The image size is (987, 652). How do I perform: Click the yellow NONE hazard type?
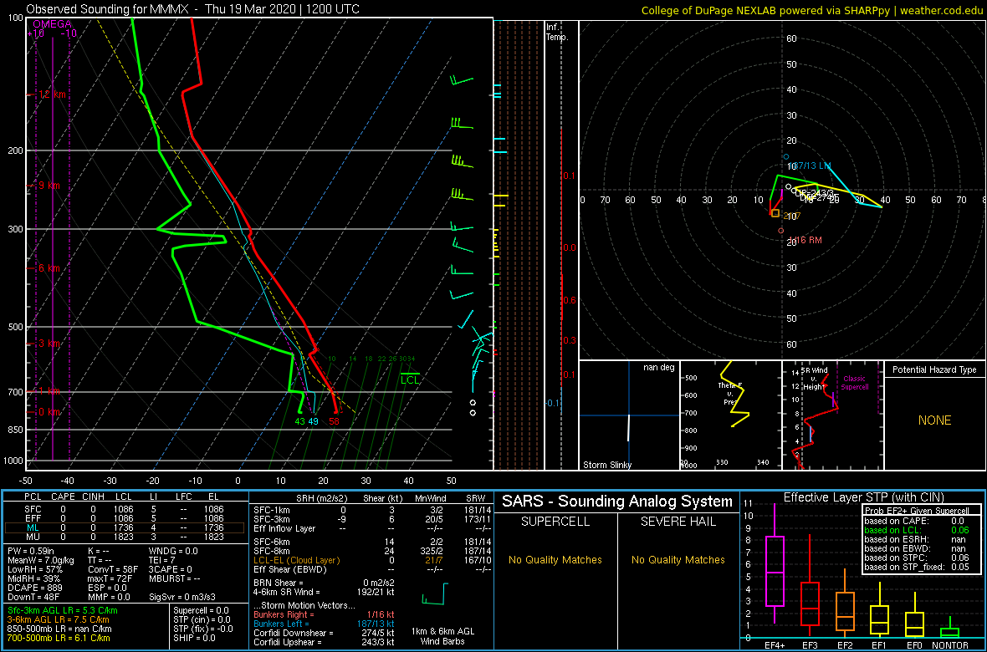pos(934,420)
